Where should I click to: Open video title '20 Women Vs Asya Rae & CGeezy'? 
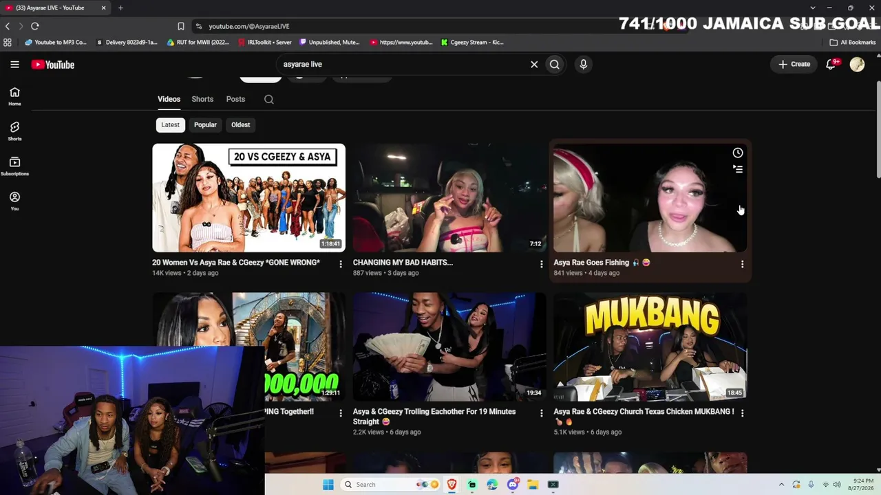point(236,263)
